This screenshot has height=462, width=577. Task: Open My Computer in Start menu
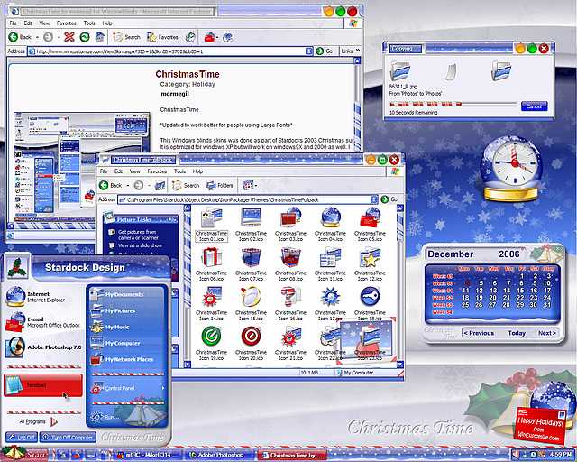click(x=126, y=343)
